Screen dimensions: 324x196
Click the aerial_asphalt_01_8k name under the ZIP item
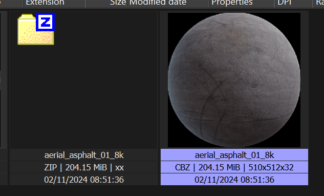pos(84,155)
